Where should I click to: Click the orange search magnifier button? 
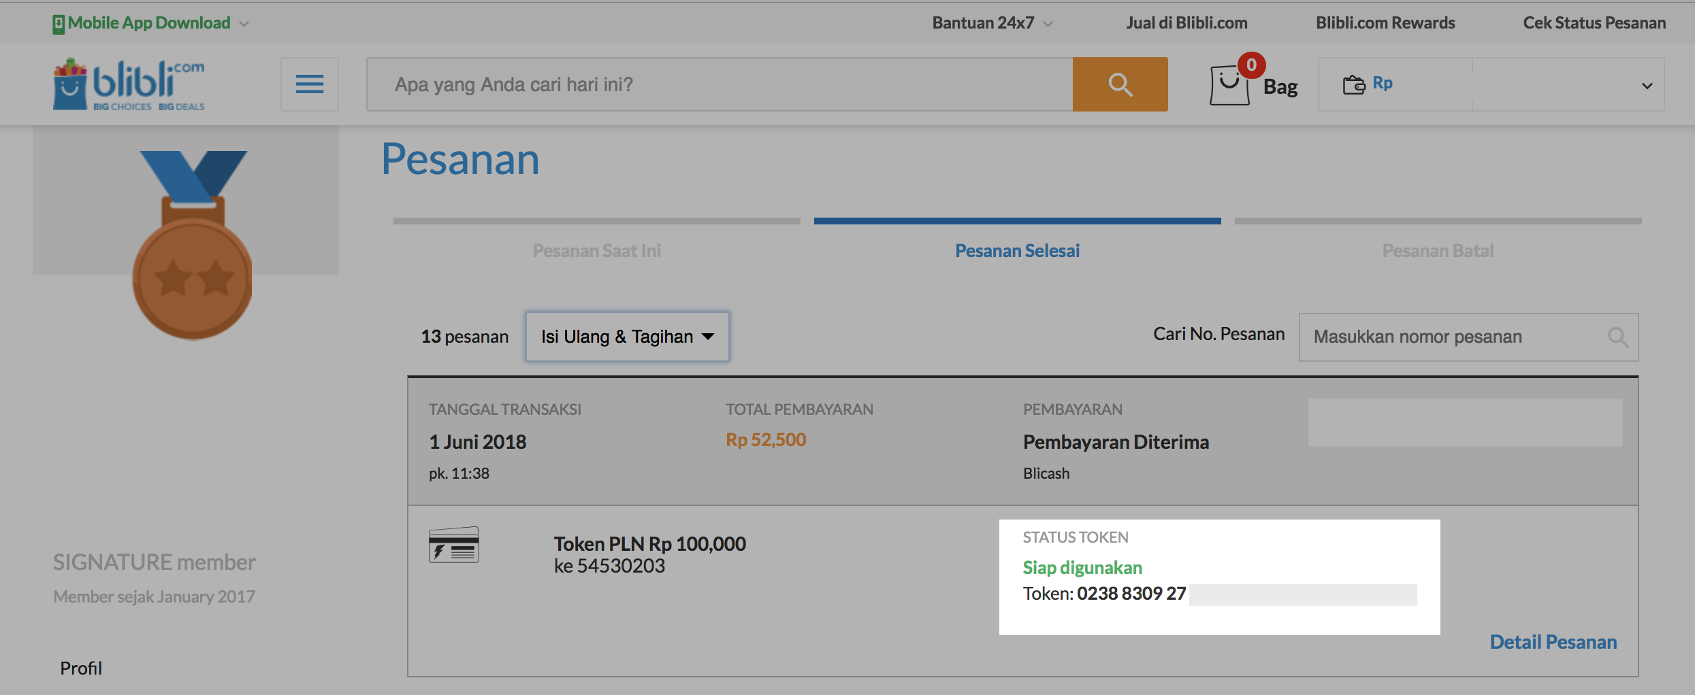coord(1120,84)
